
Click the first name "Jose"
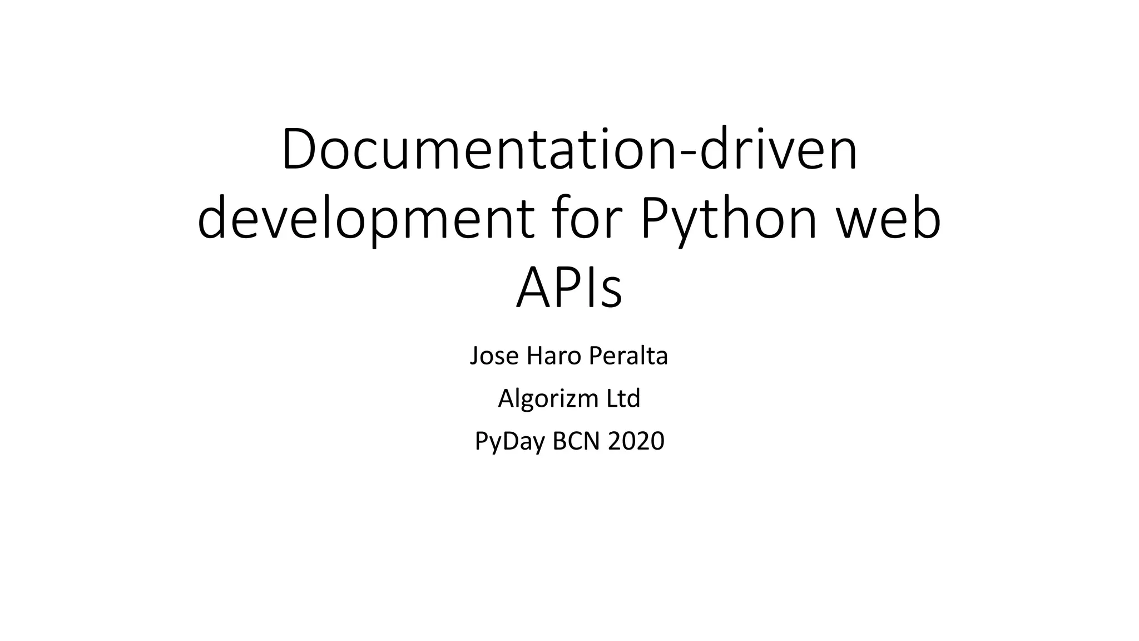coord(494,356)
